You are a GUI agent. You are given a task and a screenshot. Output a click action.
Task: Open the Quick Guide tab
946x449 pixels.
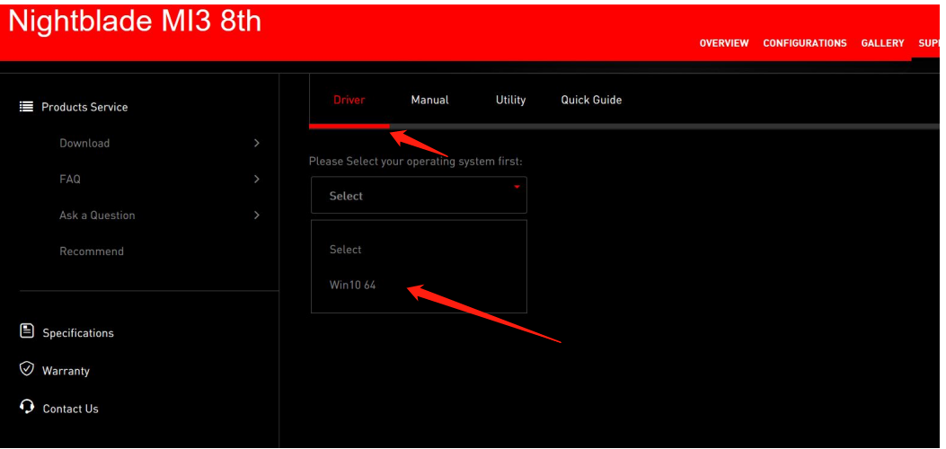click(x=591, y=100)
